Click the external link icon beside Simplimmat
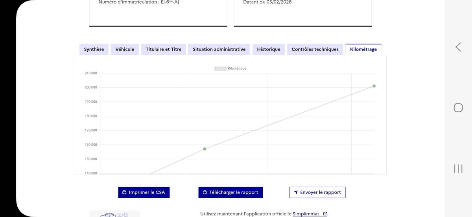Screen dimensions: 472x217 pyautogui.click(x=325, y=214)
